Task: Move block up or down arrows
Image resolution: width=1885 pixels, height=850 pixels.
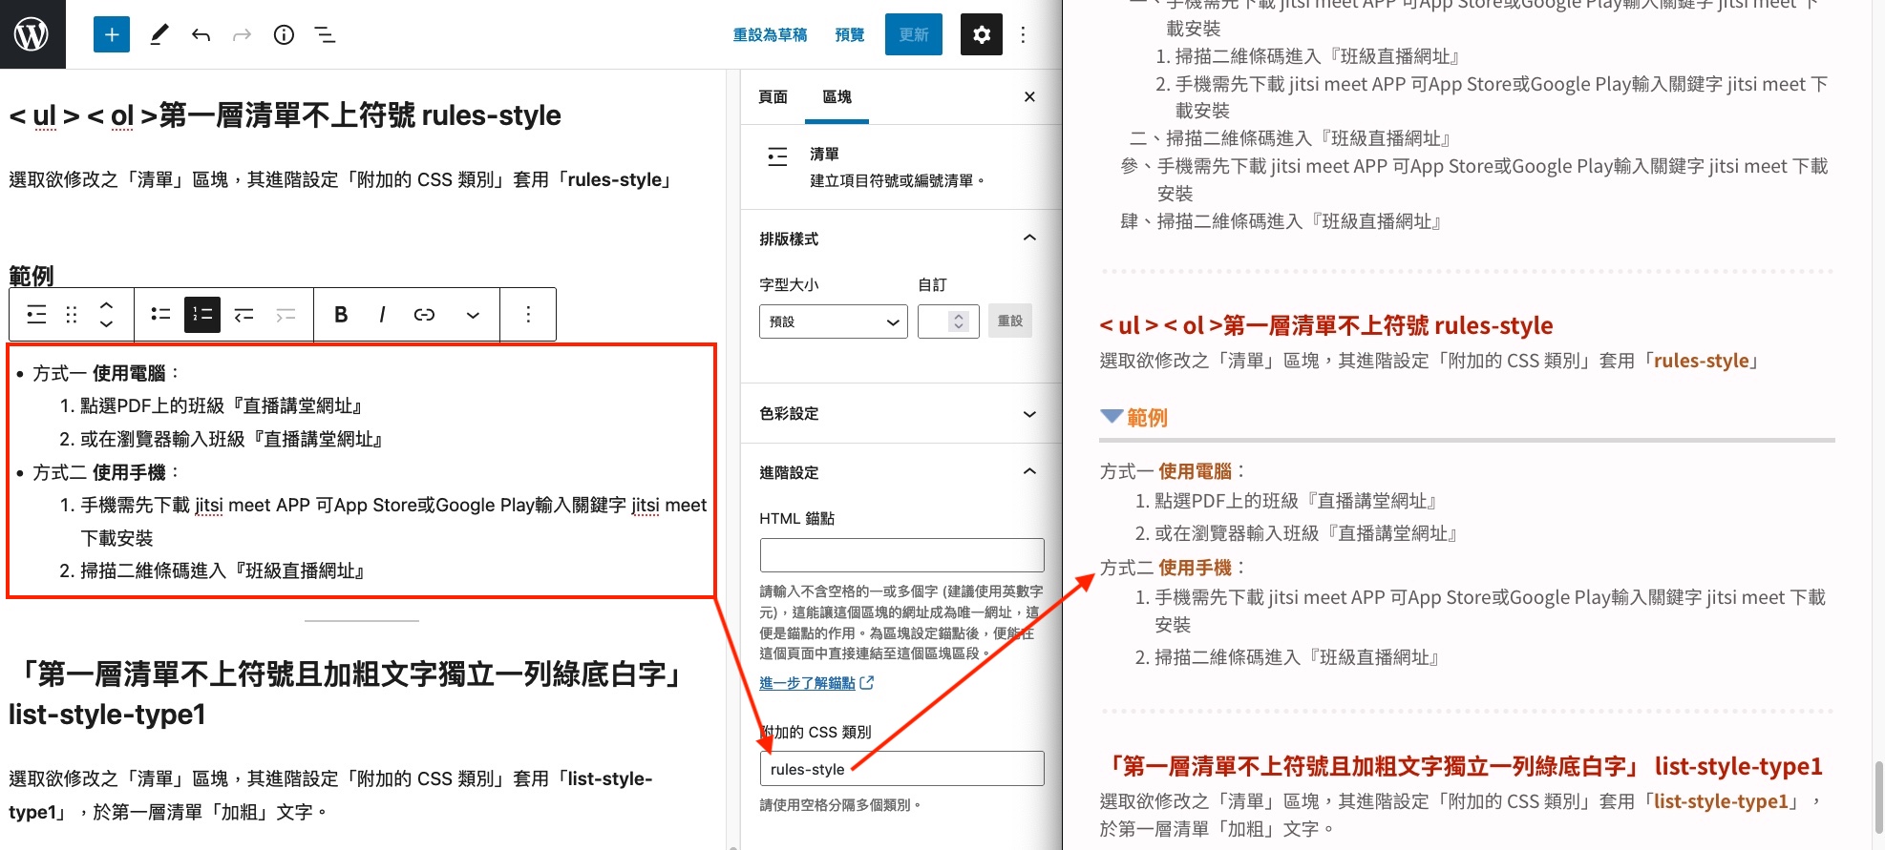Action: click(x=107, y=314)
